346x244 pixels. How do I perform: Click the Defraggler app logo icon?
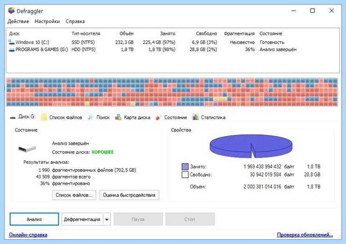coord(12,10)
